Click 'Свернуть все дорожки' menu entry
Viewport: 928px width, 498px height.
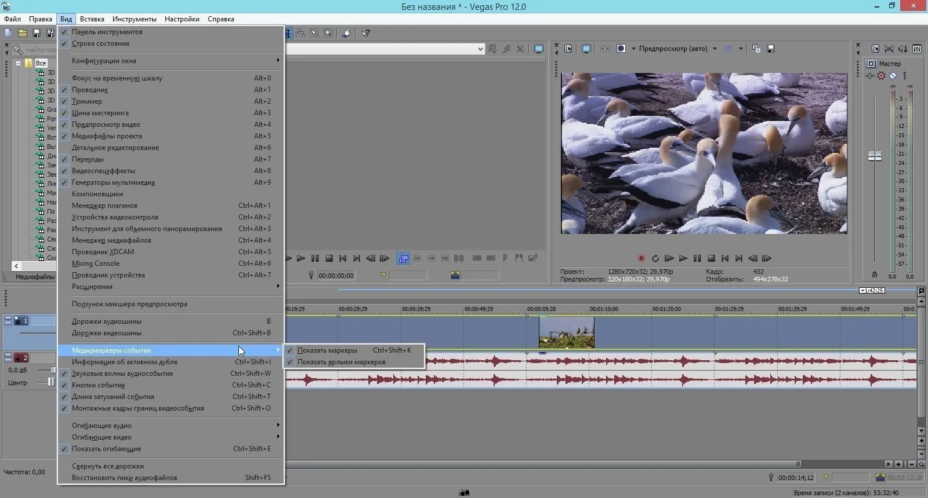pos(108,466)
